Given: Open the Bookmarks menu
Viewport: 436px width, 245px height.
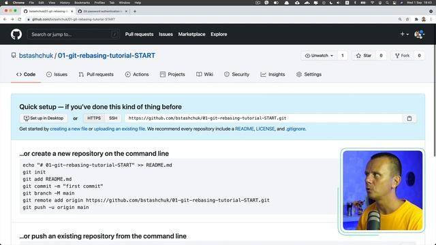Looking at the screenshot, I should 82,3.
